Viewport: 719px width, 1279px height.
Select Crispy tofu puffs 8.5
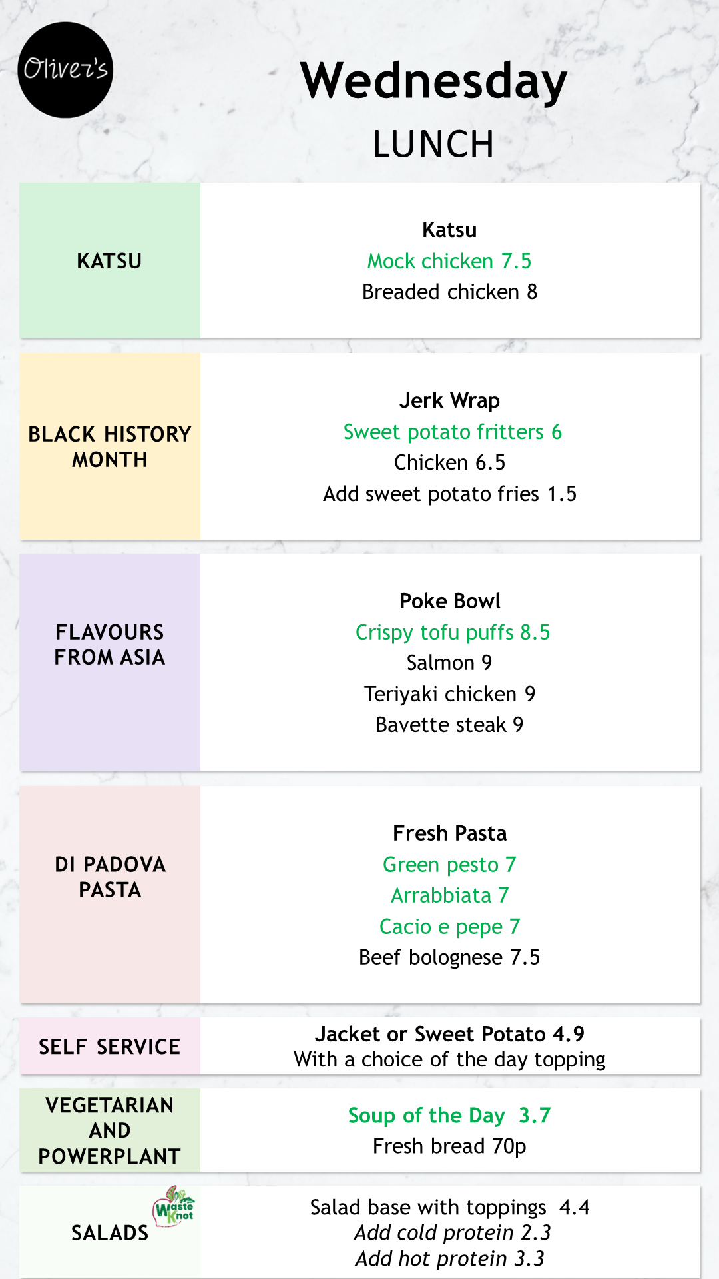pos(453,632)
